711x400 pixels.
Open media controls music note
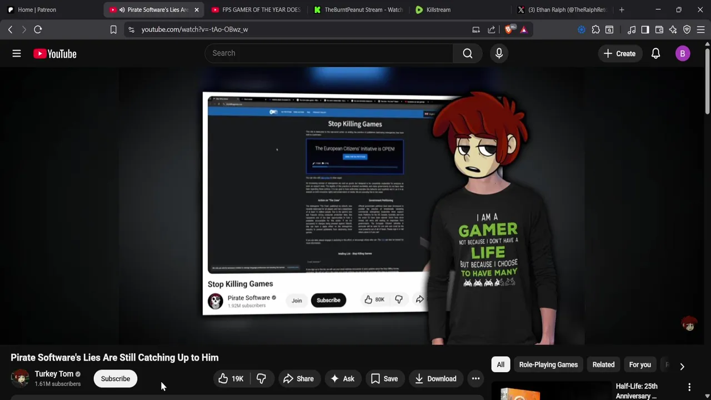coord(632,29)
